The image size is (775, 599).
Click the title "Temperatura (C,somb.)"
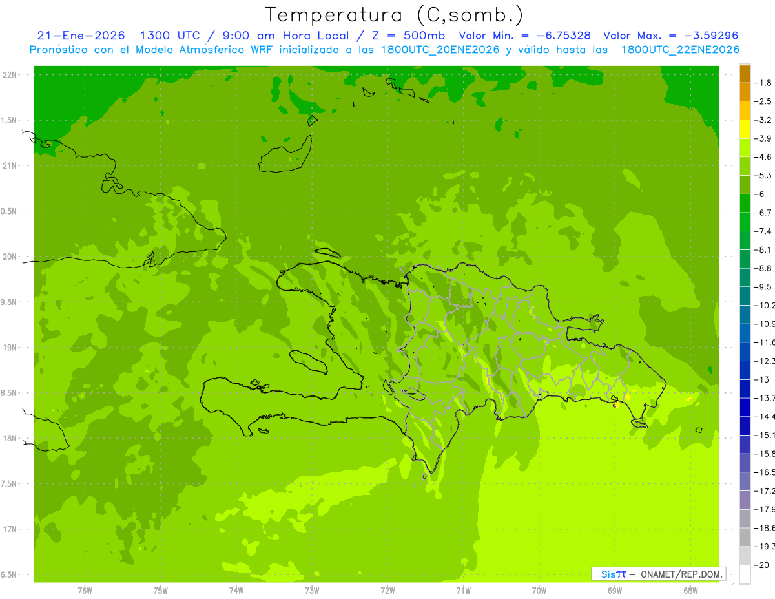coord(394,14)
